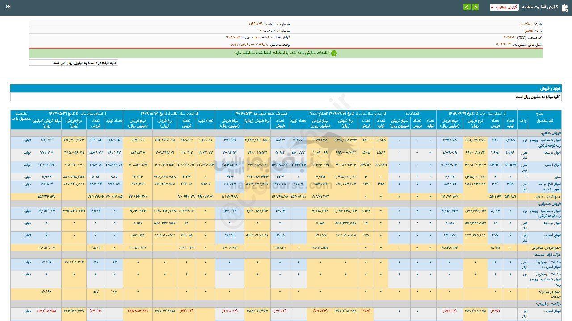Image resolution: width=572 pixels, height=321 pixels.
Task: Select the 'فروش داخلی' row group label
Action: tap(550, 132)
